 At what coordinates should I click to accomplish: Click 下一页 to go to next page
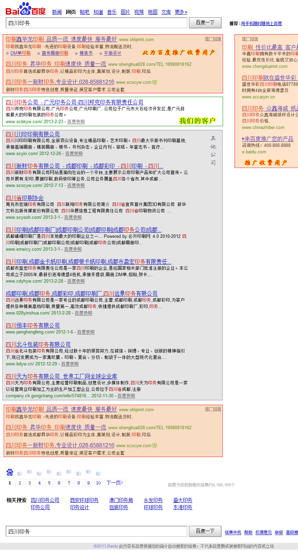[x=115, y=483]
